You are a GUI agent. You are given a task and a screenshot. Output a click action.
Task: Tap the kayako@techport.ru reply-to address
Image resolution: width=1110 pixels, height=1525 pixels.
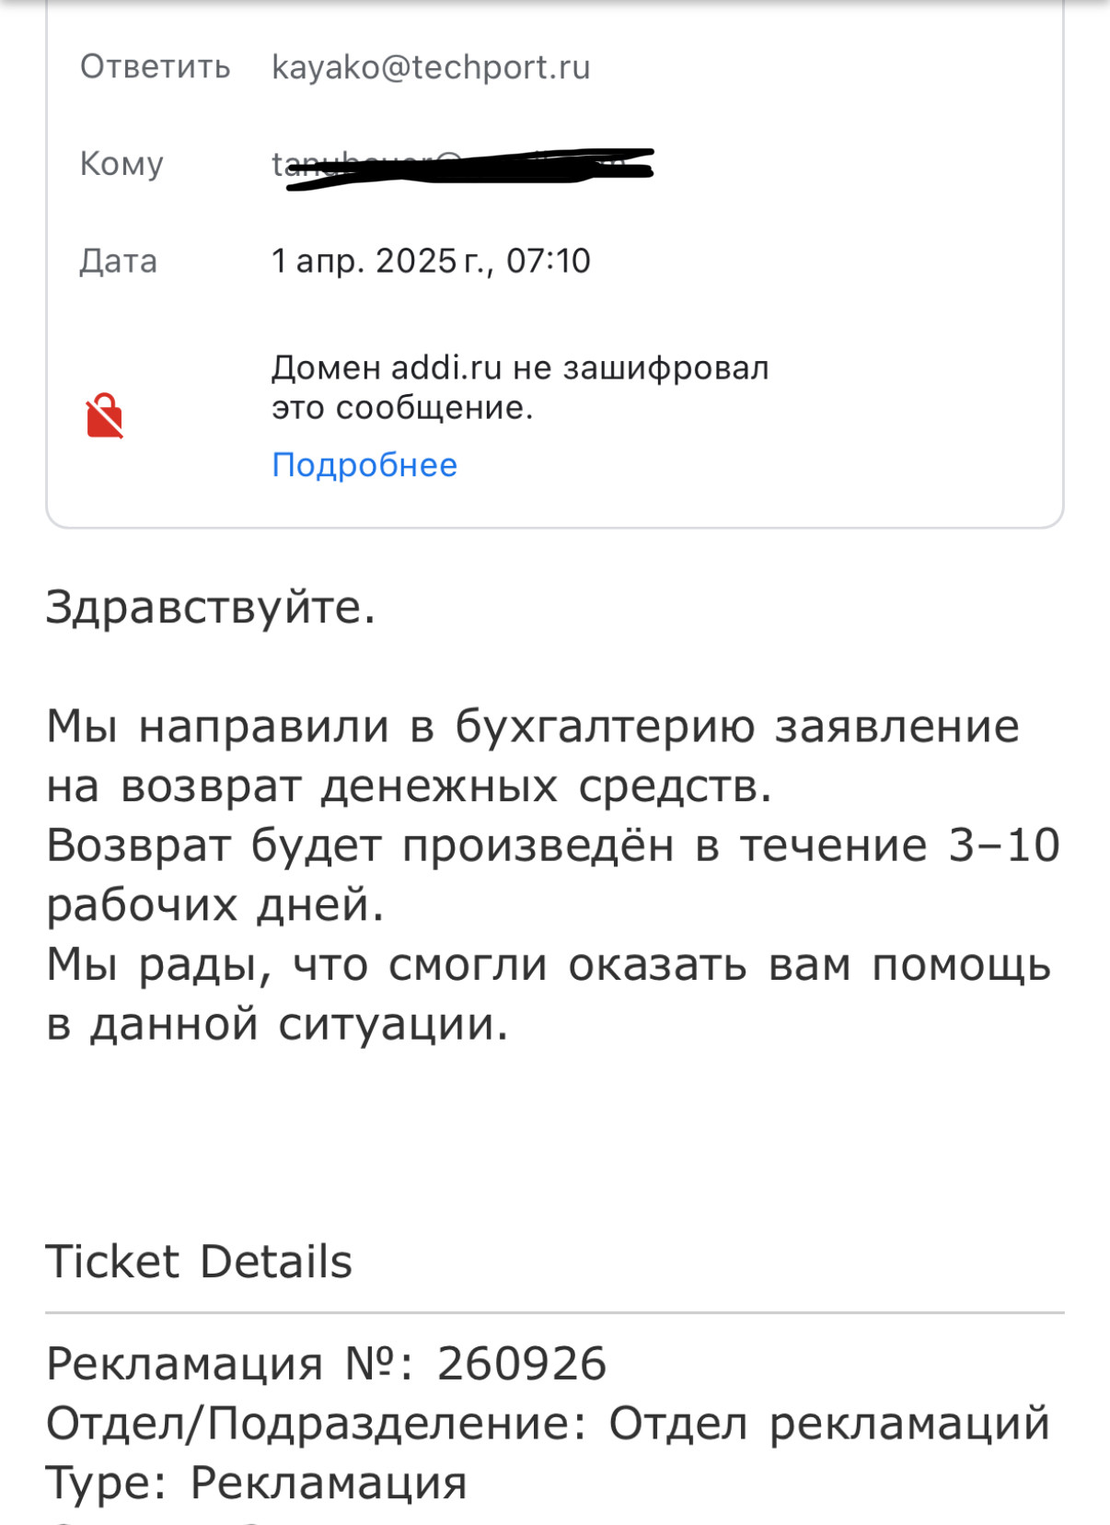(x=431, y=67)
